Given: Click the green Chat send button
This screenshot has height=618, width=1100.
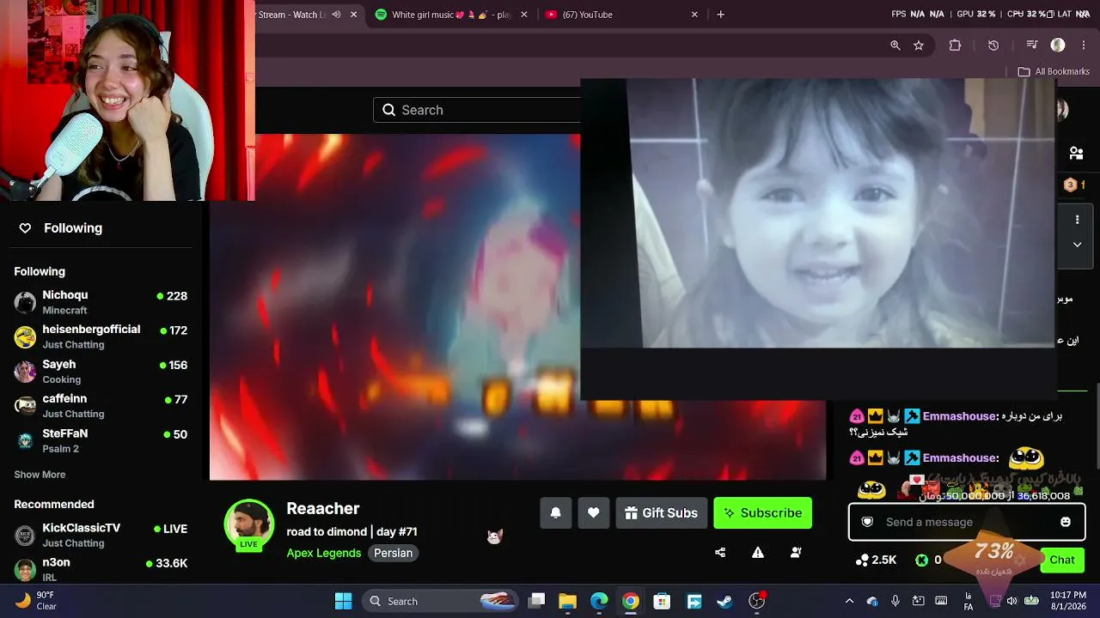Looking at the screenshot, I should click(x=1062, y=560).
